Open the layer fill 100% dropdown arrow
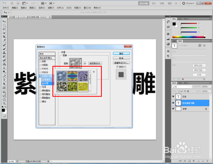Viewport: 213px width, 164px height. coord(210,91)
